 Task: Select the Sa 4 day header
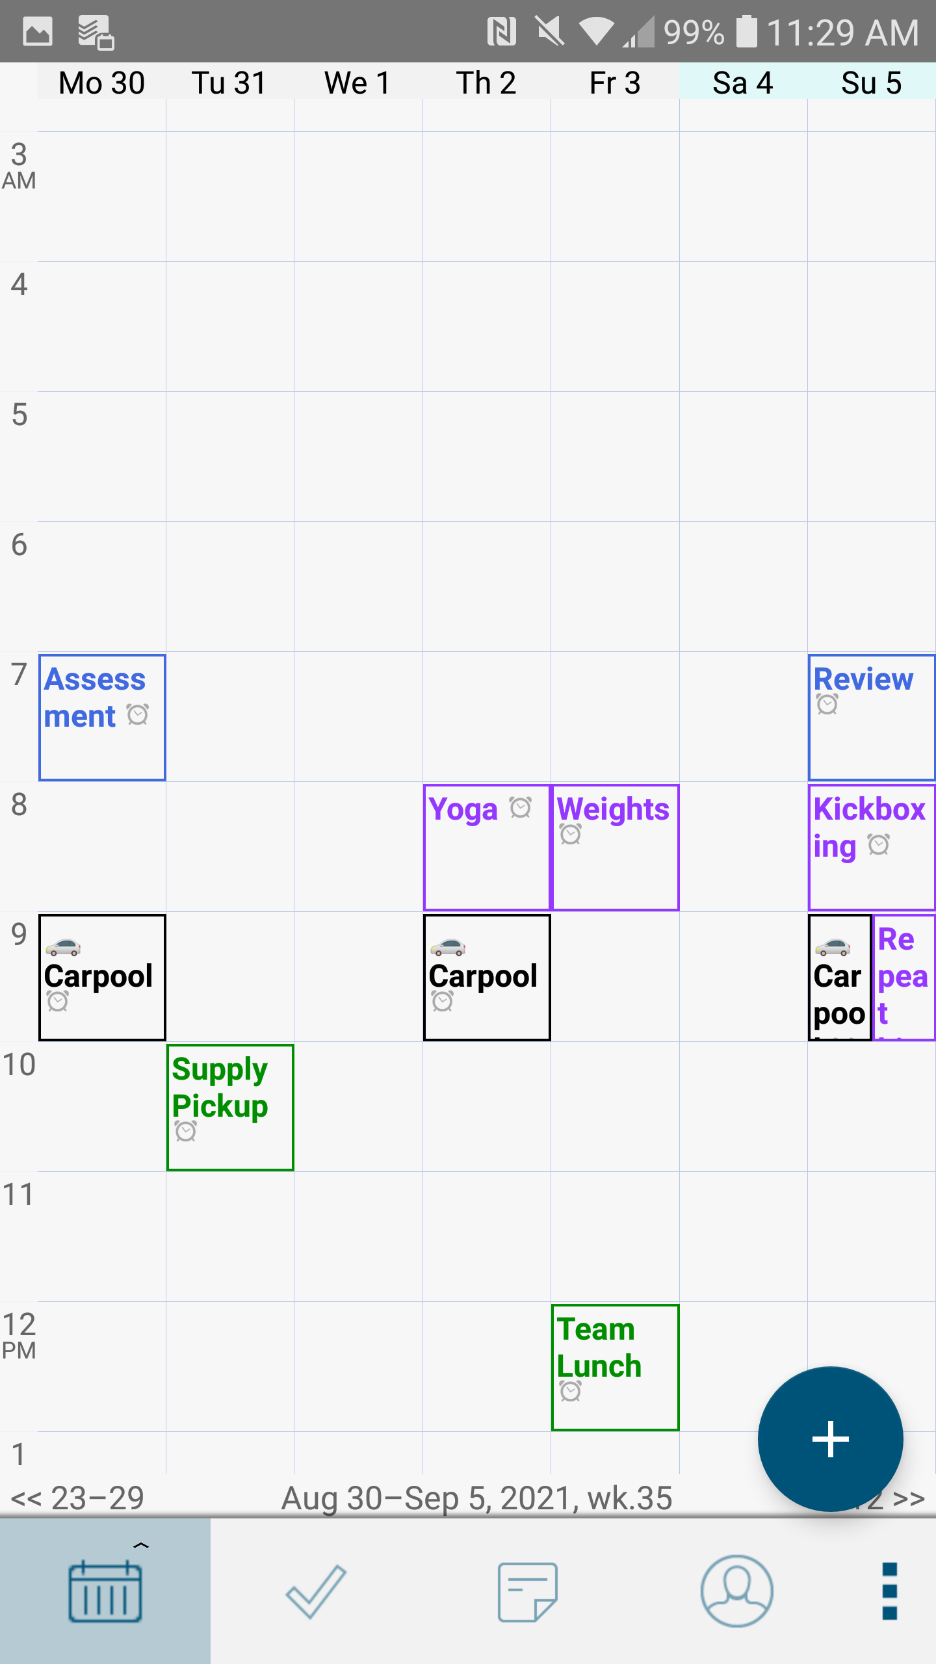point(743,83)
